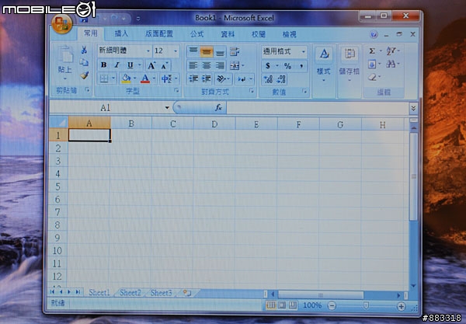Expand the formula bar chevron
The width and height of the screenshot is (466, 324).
(x=413, y=109)
